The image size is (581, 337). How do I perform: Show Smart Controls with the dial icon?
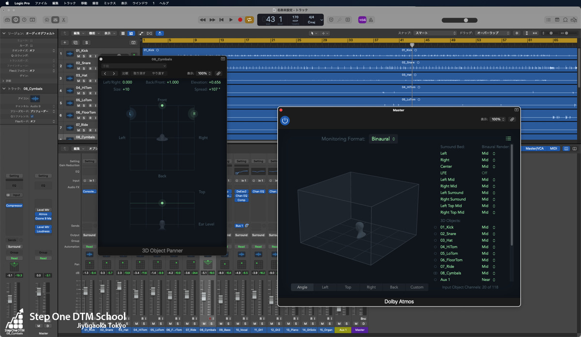pyautogui.click(x=47, y=20)
